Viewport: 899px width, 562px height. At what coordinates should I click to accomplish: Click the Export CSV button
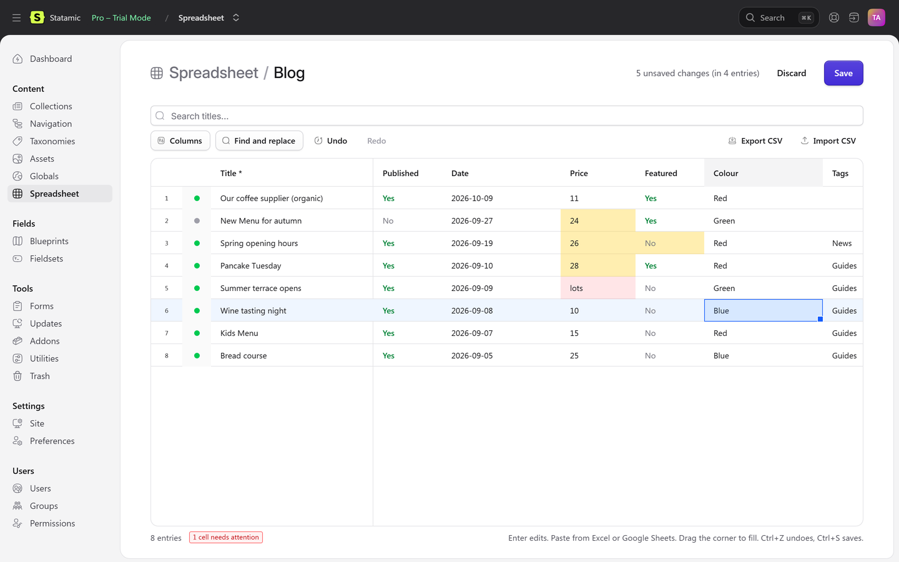pyautogui.click(x=755, y=140)
